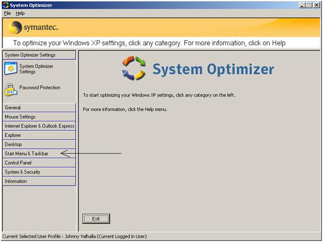This screenshot has height=242, width=323.
Task: Click the Password Protection text label
Action: [x=40, y=88]
